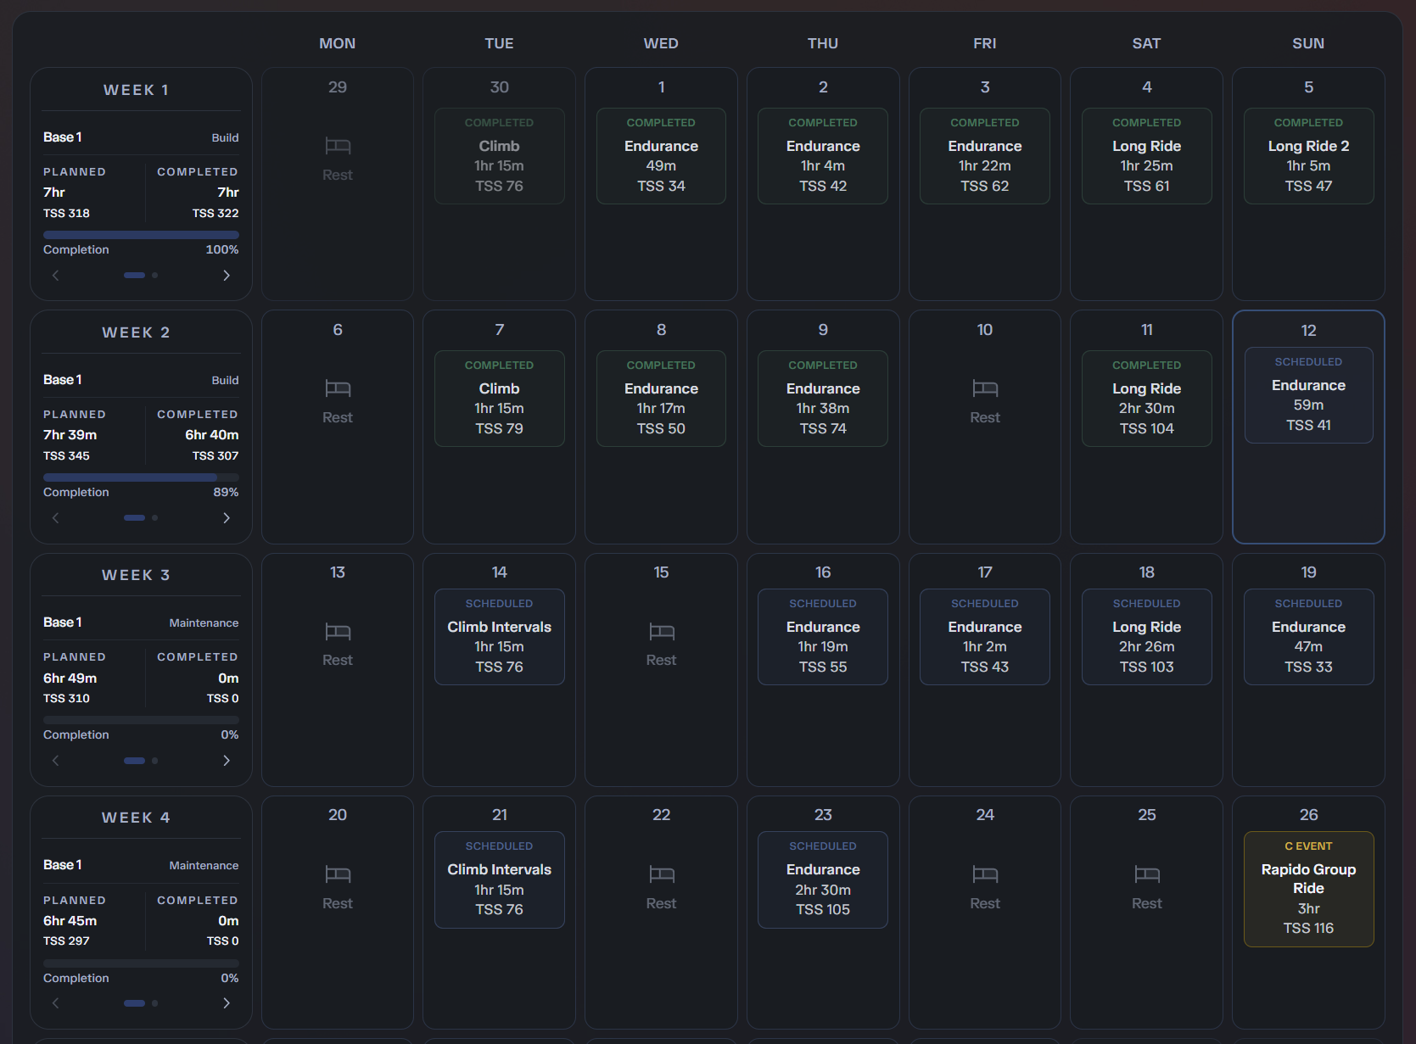Click the MON column header
The height and width of the screenshot is (1044, 1416).
(x=338, y=43)
